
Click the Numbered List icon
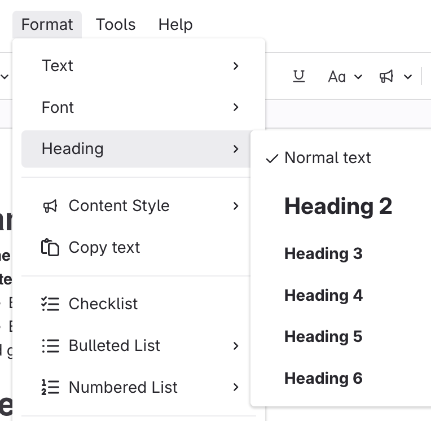50,387
